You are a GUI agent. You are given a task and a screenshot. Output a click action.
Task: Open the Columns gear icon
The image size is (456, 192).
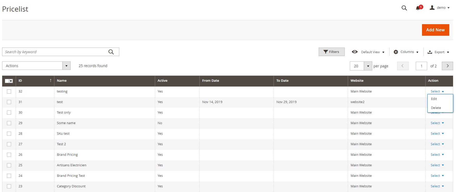click(x=396, y=52)
